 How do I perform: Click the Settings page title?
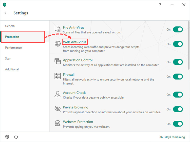click(21, 13)
